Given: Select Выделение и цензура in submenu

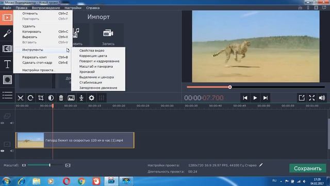Looking at the screenshot, I should tap(98, 77).
